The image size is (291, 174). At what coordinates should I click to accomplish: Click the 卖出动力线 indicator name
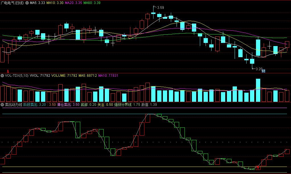coord(14,105)
